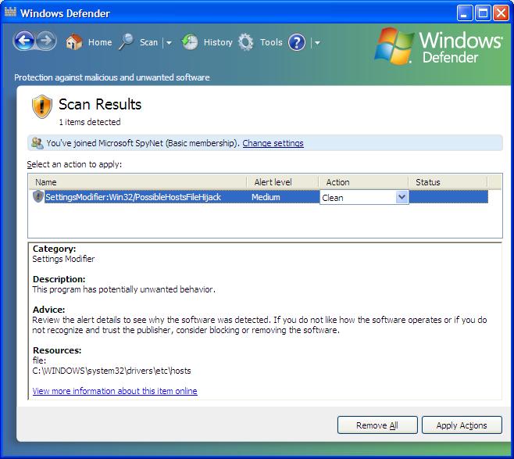Click the '1 items detected' text
The height and width of the screenshot is (459, 514).
[x=90, y=122]
